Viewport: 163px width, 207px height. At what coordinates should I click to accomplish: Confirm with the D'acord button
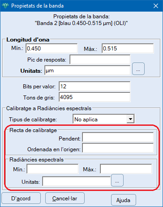(21, 198)
